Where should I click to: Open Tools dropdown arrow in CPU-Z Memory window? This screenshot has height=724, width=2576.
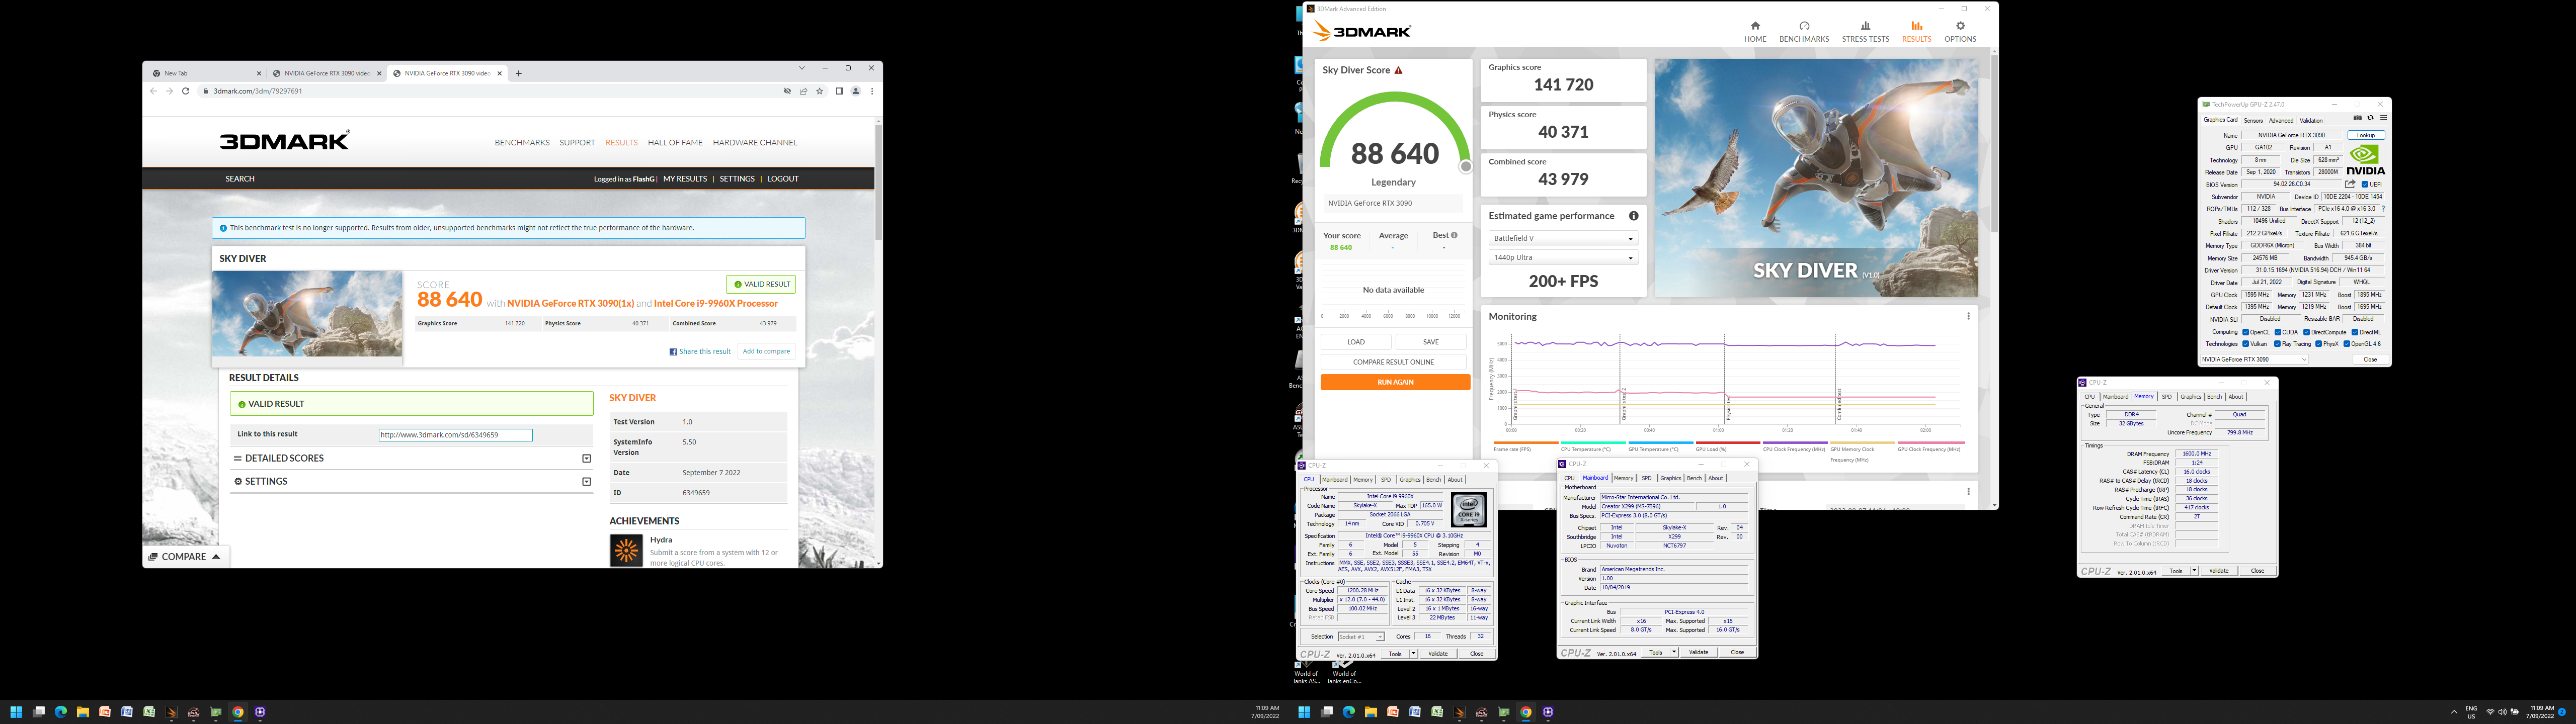click(2194, 570)
